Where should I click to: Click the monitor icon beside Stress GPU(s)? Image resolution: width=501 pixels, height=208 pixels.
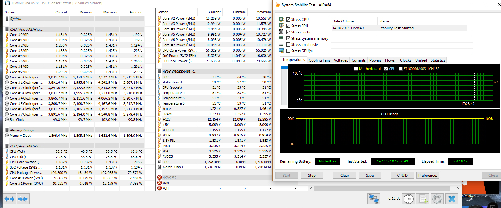point(281,51)
